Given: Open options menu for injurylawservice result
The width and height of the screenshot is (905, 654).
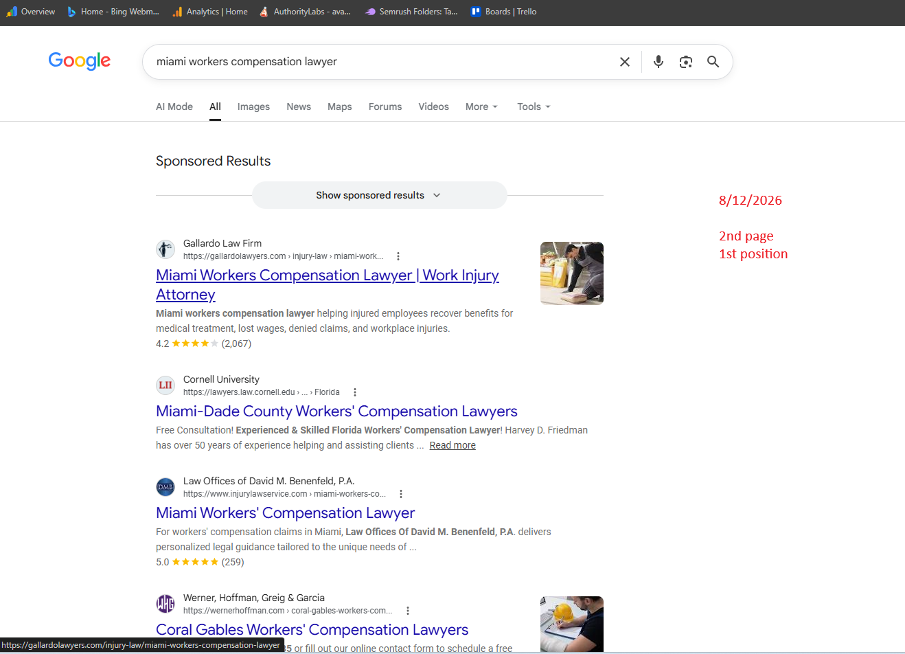Looking at the screenshot, I should point(401,494).
